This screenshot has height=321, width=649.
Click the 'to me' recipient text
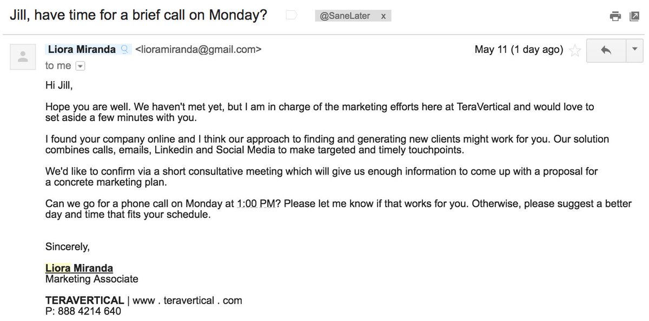(58, 65)
